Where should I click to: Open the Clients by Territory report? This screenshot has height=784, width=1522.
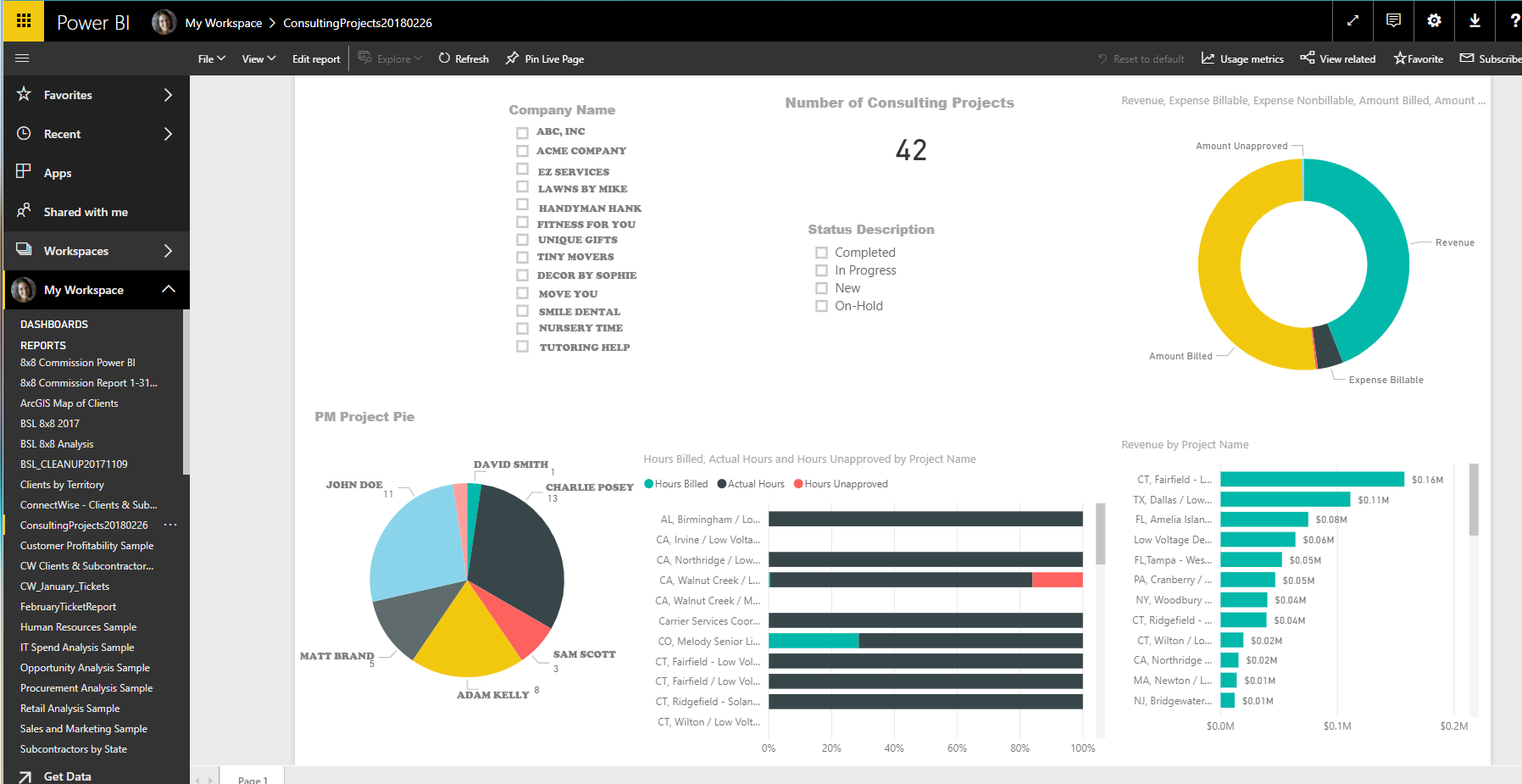[62, 485]
